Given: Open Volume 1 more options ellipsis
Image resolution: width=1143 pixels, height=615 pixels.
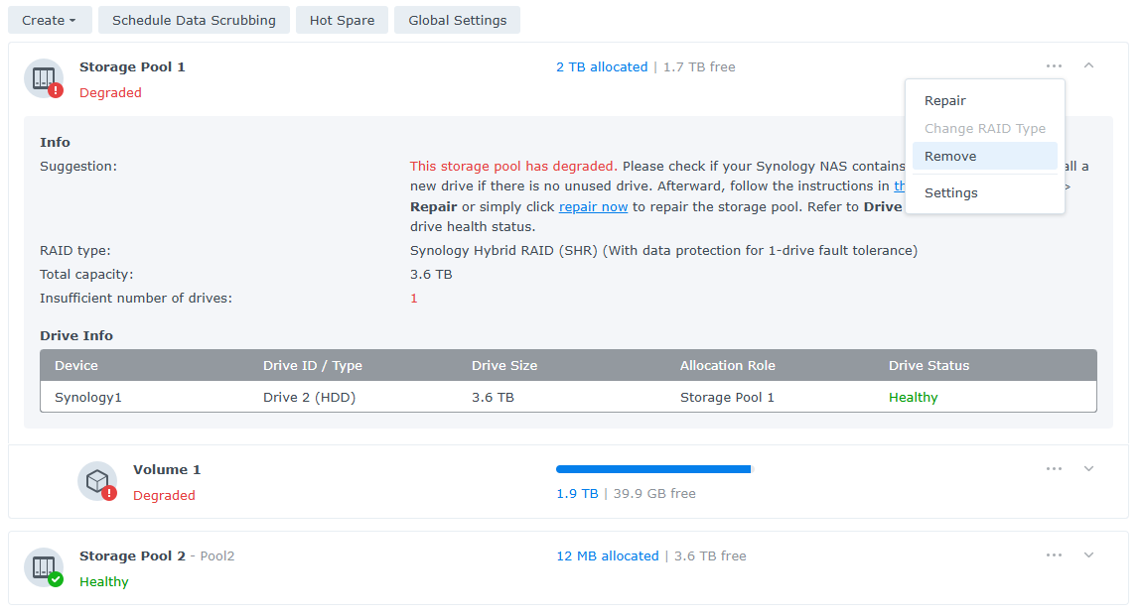Looking at the screenshot, I should point(1054,469).
